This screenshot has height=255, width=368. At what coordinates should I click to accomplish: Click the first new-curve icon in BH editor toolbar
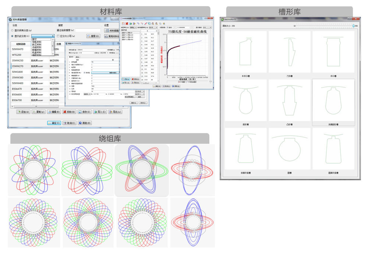pyautogui.click(x=123, y=23)
